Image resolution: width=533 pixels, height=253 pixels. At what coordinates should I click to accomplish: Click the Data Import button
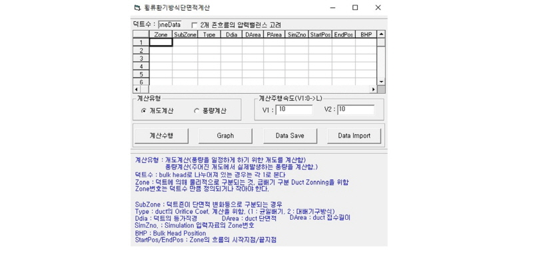pyautogui.click(x=354, y=136)
